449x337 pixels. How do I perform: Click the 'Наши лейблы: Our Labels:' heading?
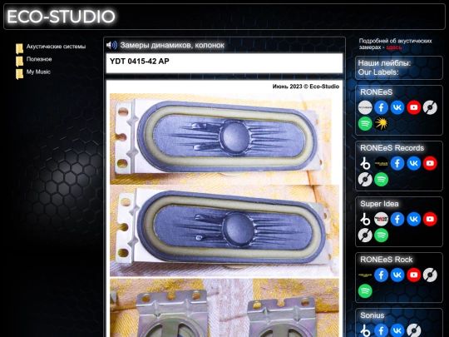[384, 67]
